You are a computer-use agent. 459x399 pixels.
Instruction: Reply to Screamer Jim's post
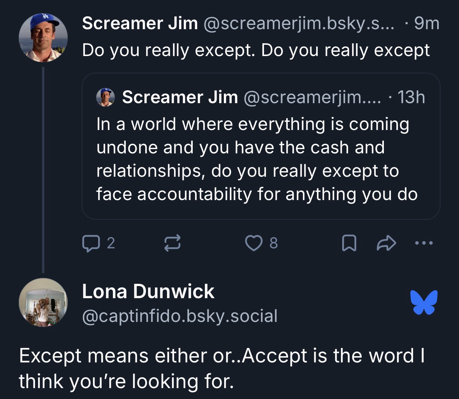click(x=90, y=243)
